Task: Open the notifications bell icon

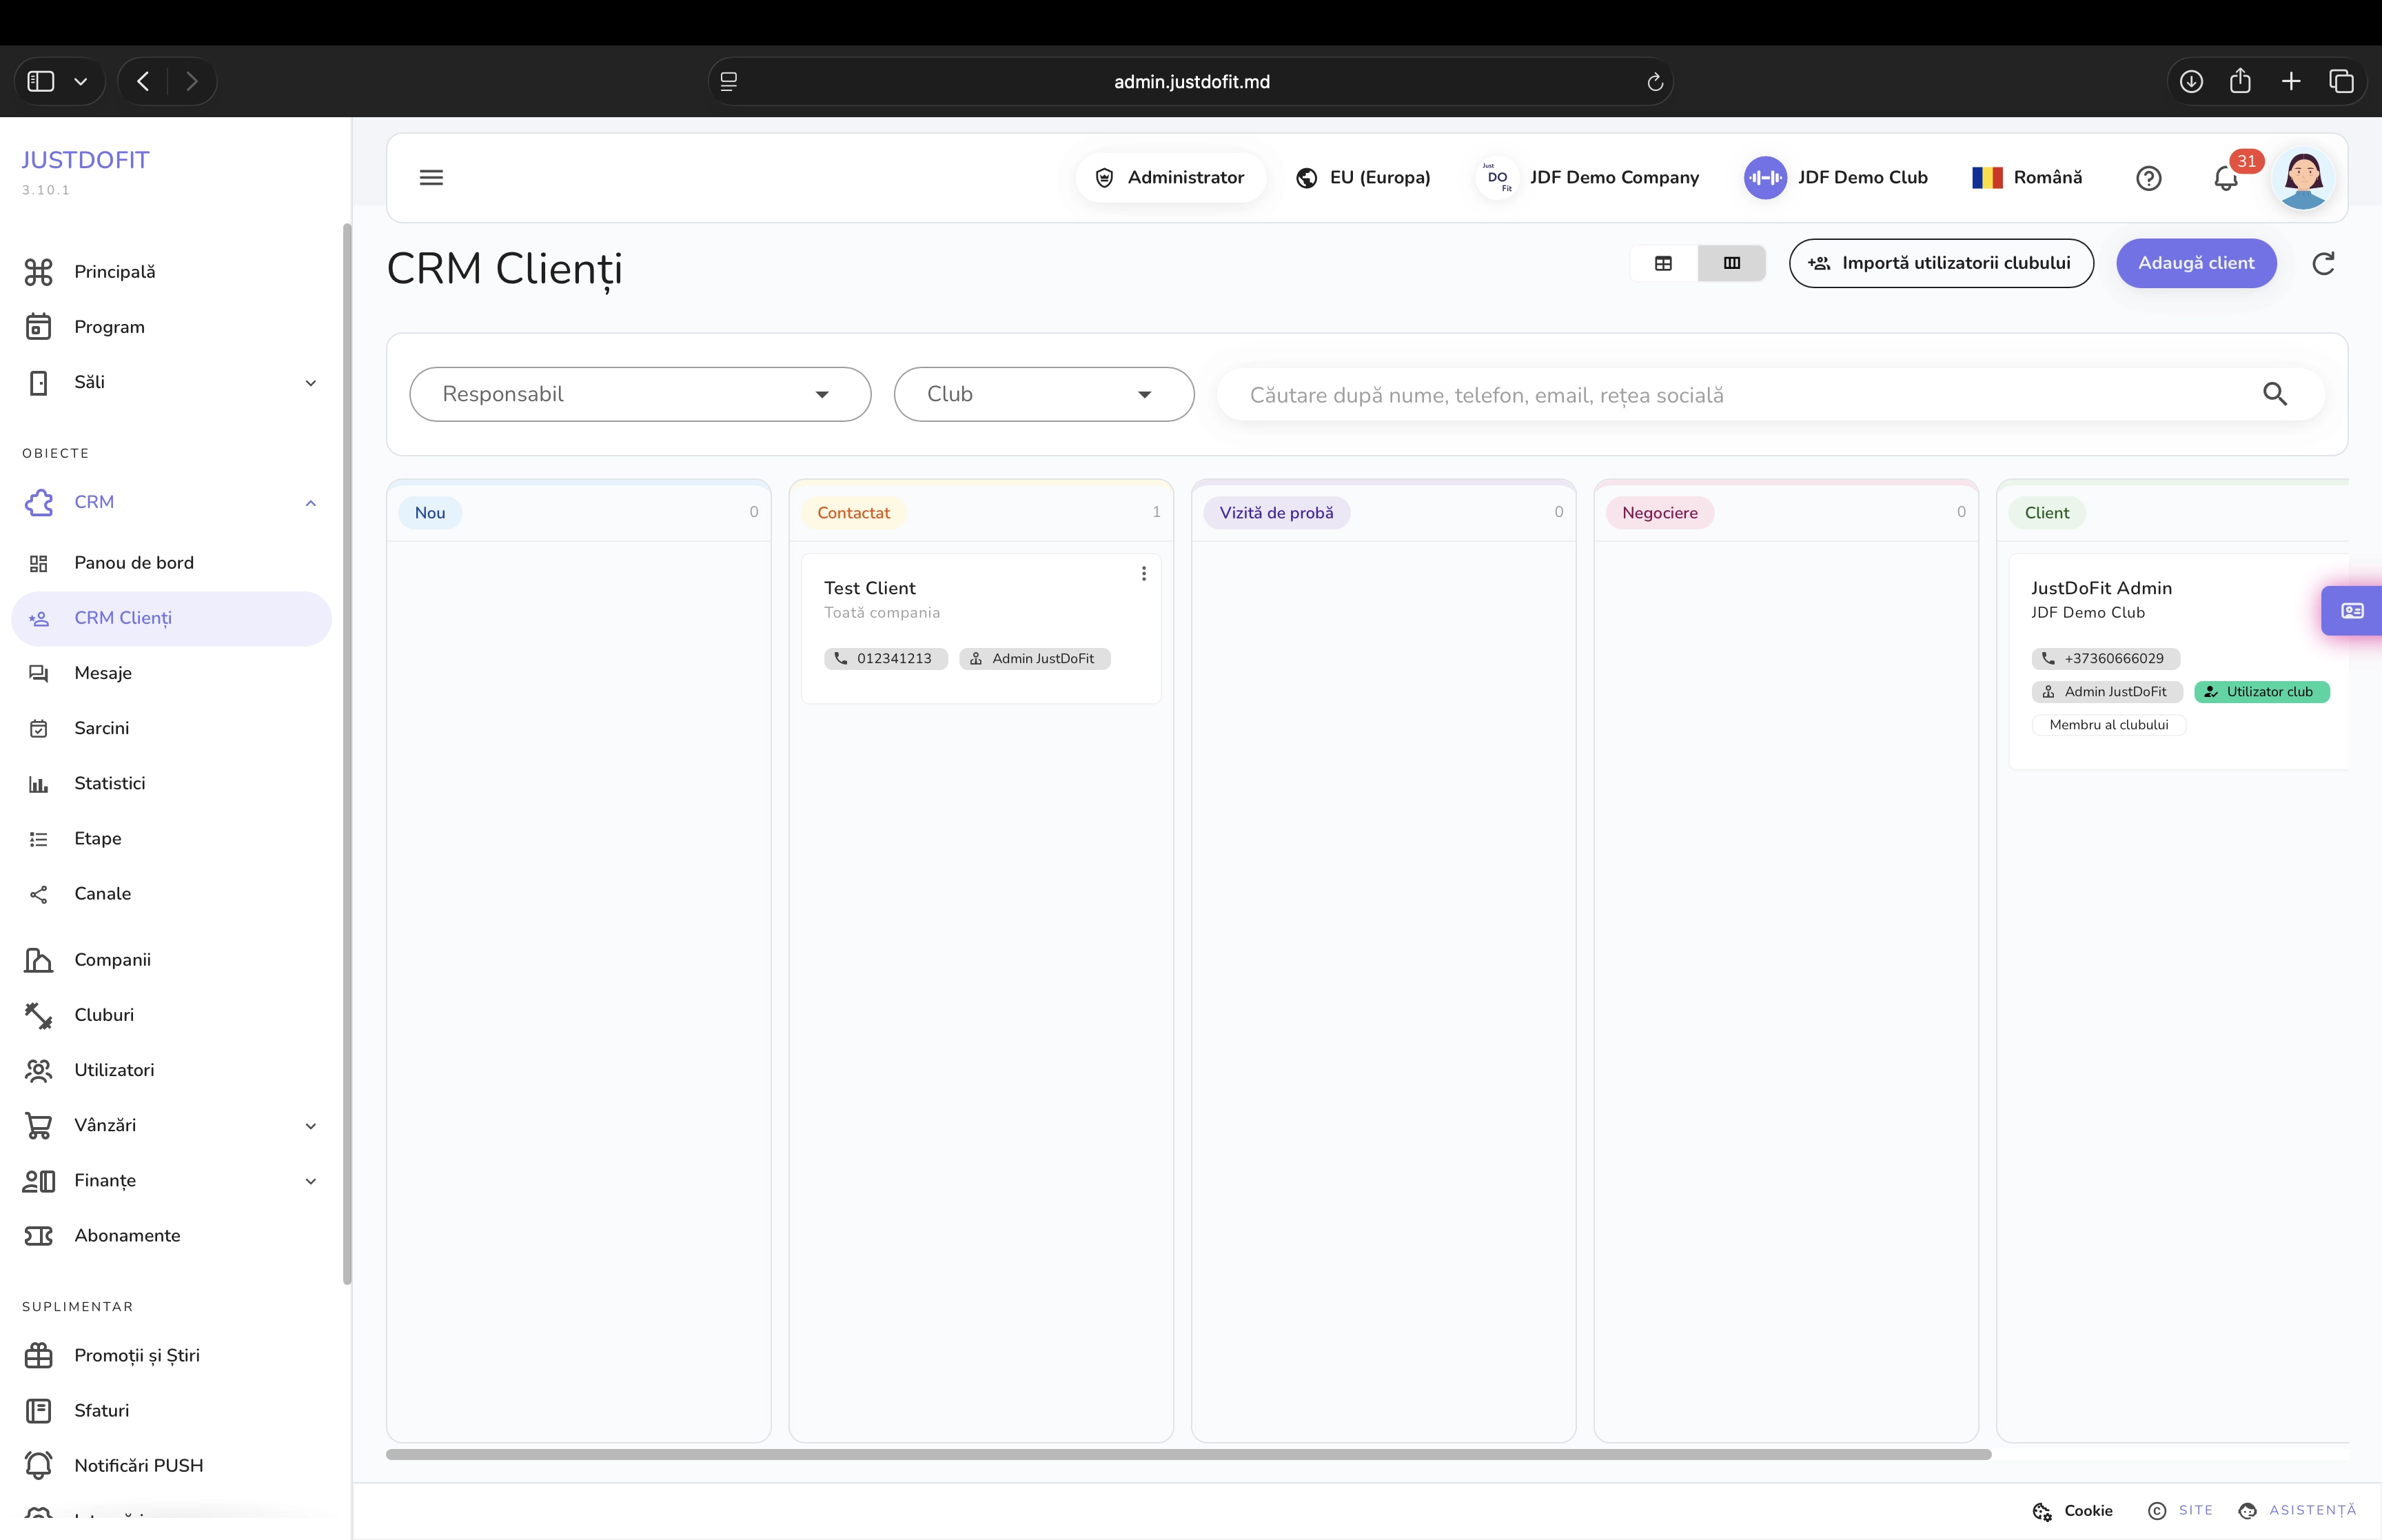Action: (x=2225, y=178)
